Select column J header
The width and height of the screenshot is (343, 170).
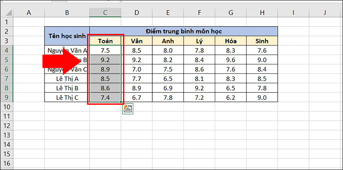[x=325, y=13]
